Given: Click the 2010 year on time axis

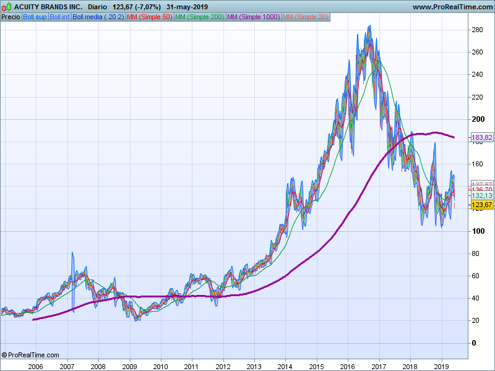Looking at the screenshot, I should pyautogui.click(x=161, y=367).
